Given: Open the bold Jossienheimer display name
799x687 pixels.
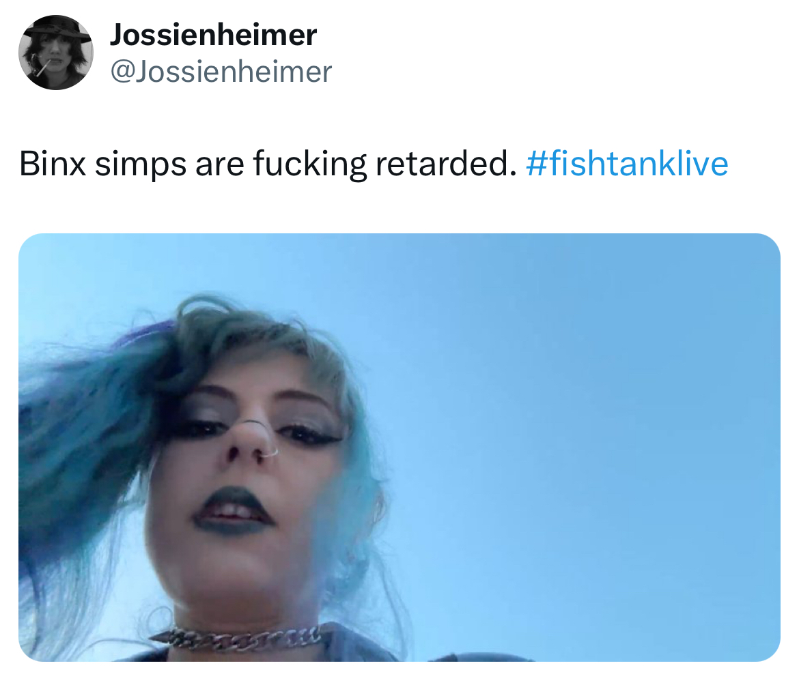Looking at the screenshot, I should (x=214, y=35).
